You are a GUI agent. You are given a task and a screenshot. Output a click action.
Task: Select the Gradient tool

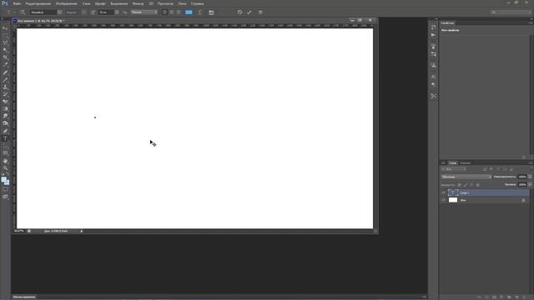click(x=5, y=109)
